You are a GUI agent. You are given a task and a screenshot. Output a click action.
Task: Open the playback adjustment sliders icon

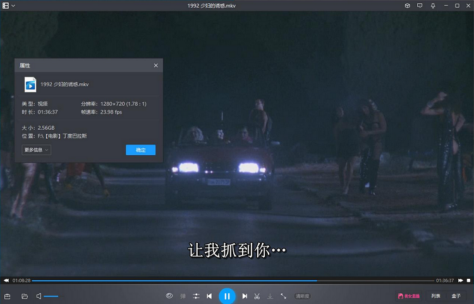[x=197, y=296]
